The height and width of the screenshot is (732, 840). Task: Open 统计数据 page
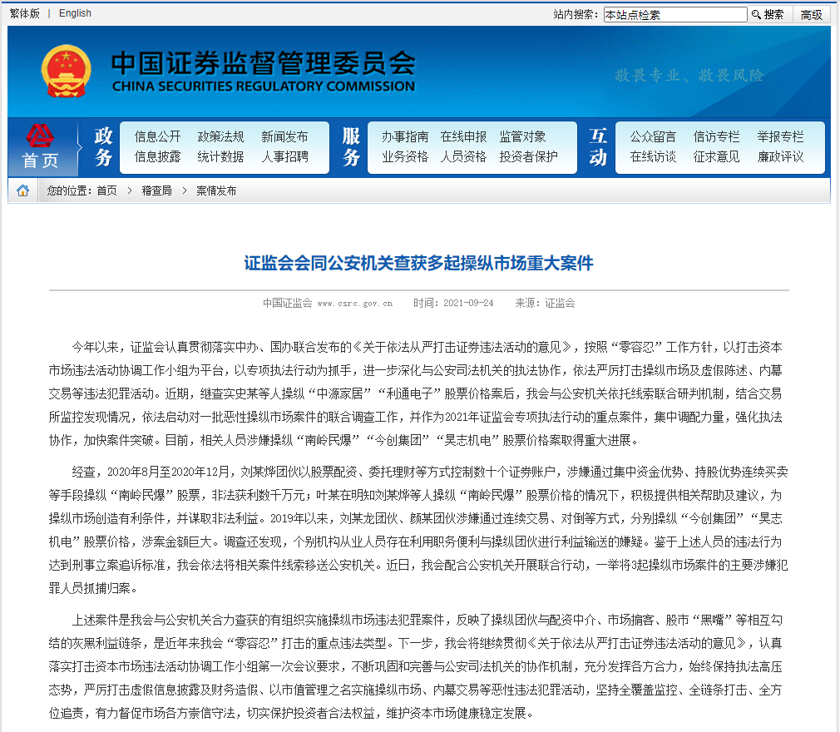pyautogui.click(x=220, y=156)
